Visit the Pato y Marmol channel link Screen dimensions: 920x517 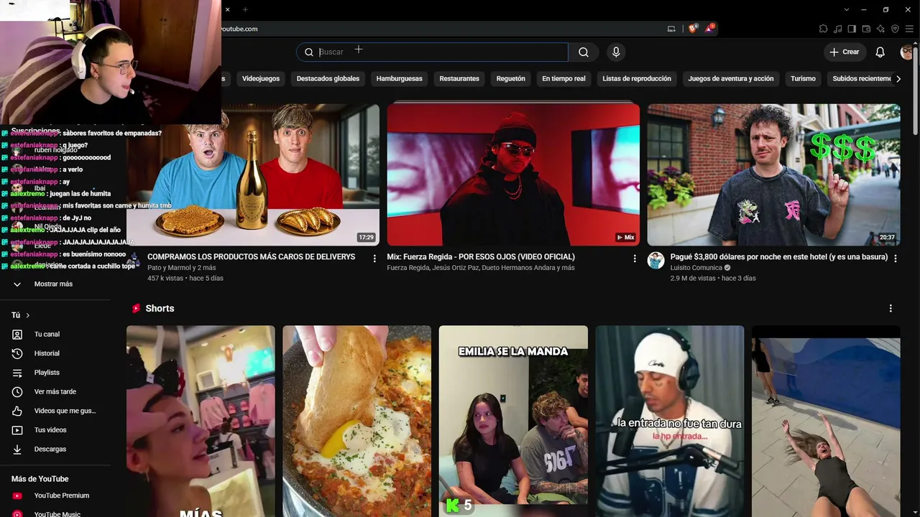tap(181, 268)
